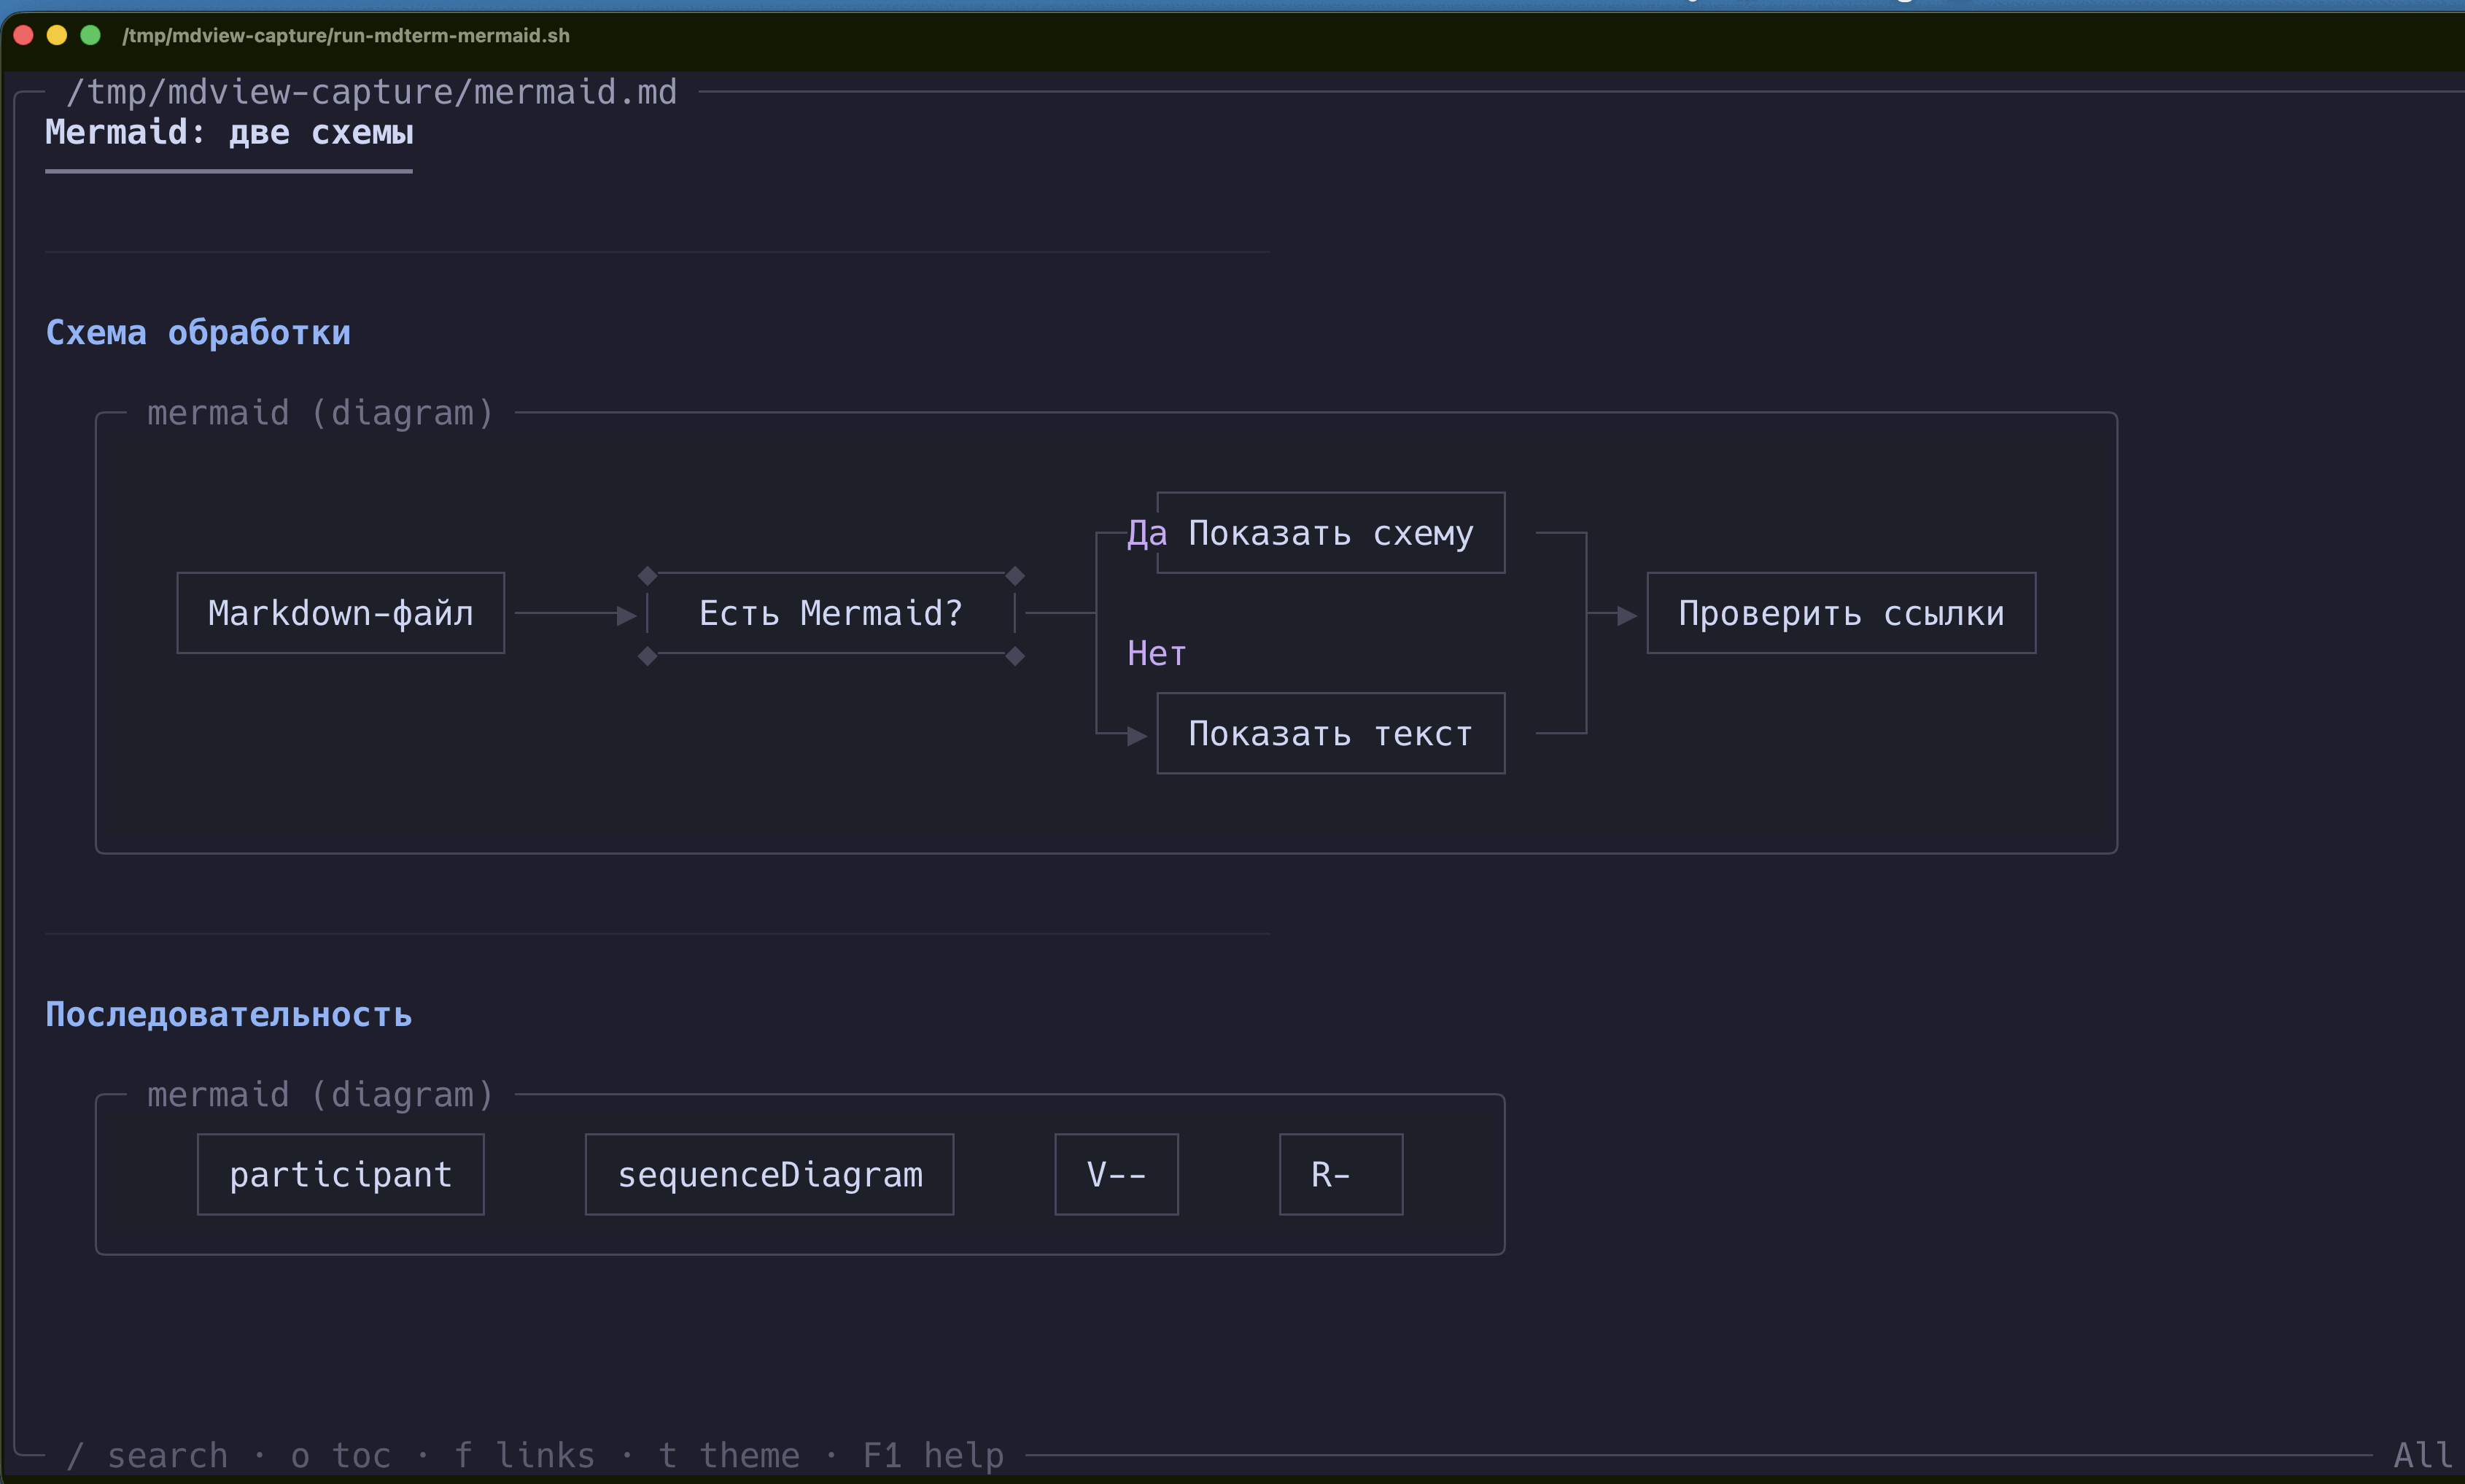This screenshot has height=1484, width=2465.
Task: Click the green zoom window button
Action: pos(90,35)
